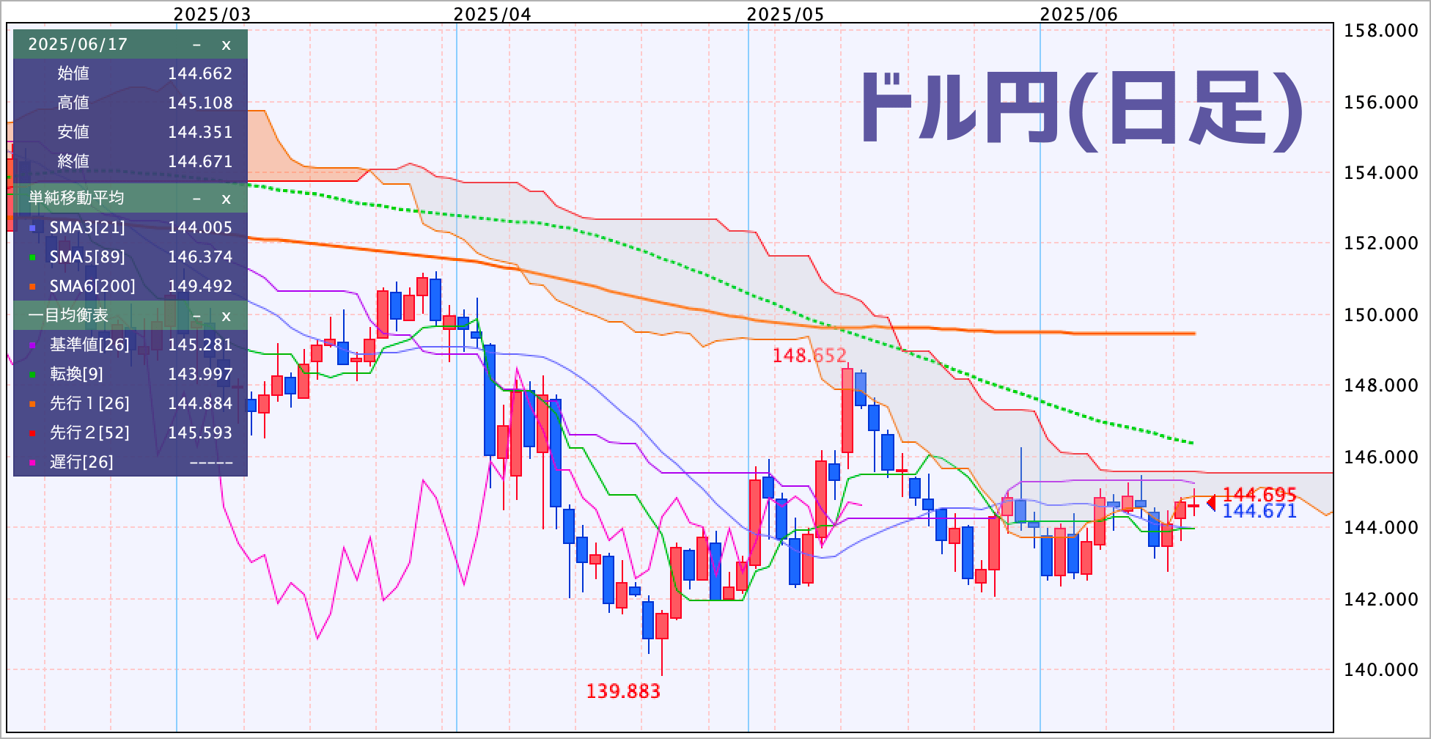Click the 一目均衡表 panel title

point(68,316)
